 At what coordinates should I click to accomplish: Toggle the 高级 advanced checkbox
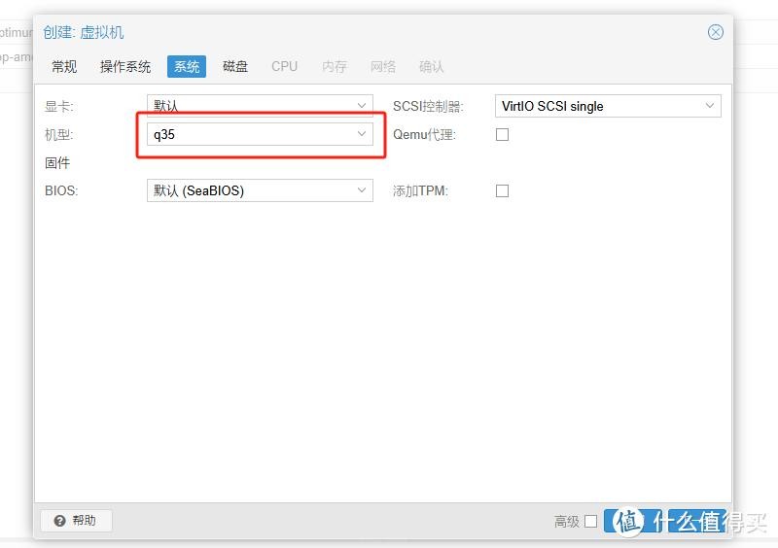point(590,522)
